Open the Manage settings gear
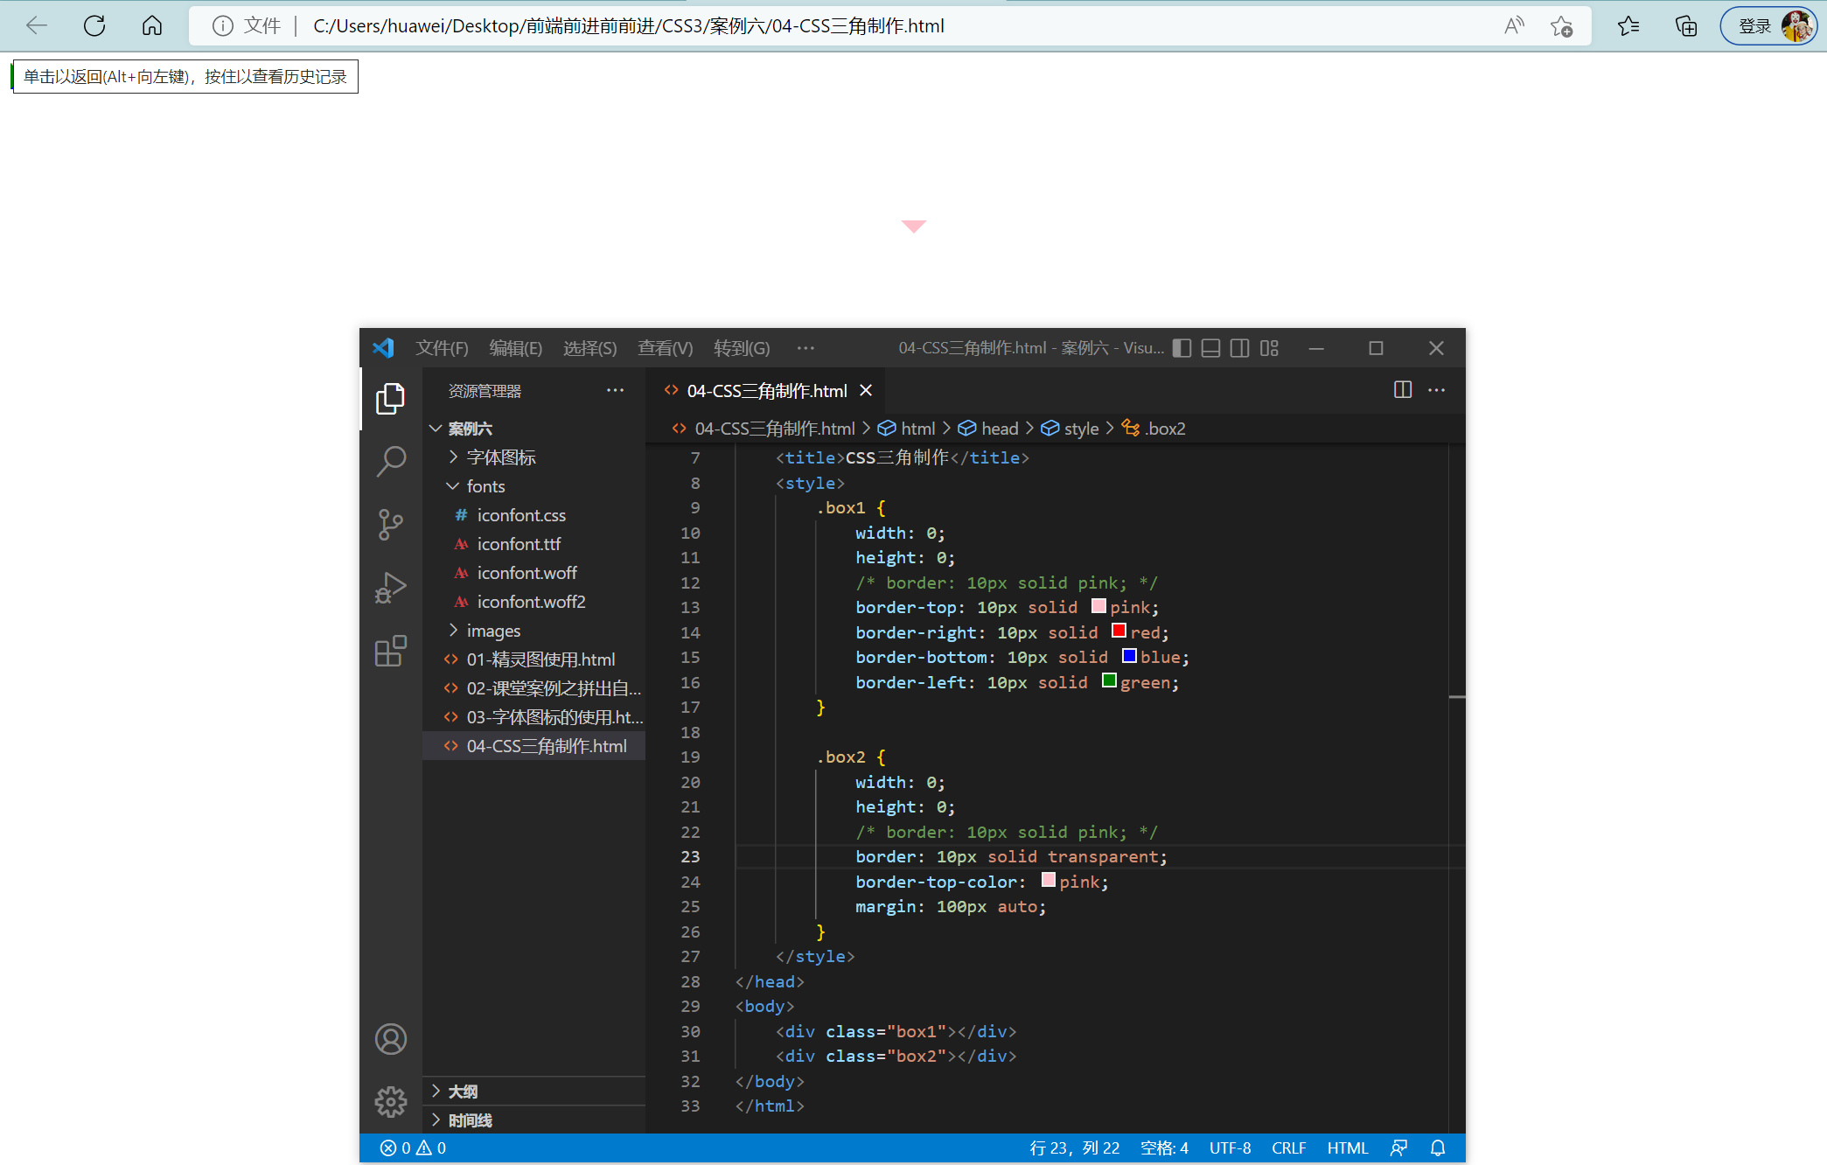1827x1165 pixels. point(390,1101)
